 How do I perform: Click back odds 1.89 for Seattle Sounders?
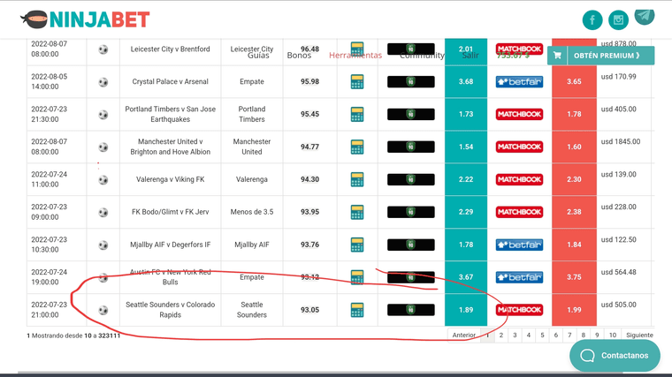(466, 310)
